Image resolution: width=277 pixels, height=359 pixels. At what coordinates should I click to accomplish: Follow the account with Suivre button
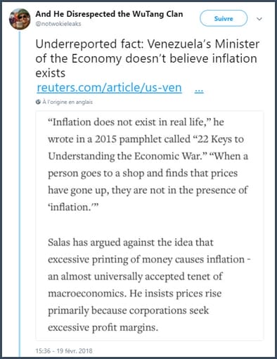coord(224,18)
